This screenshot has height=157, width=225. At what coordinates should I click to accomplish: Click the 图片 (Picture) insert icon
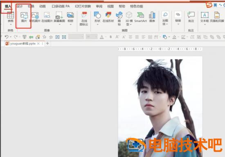coord(24,17)
